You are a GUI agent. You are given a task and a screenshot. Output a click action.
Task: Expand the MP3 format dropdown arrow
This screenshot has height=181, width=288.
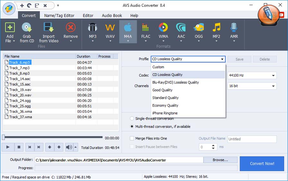tap(93, 41)
